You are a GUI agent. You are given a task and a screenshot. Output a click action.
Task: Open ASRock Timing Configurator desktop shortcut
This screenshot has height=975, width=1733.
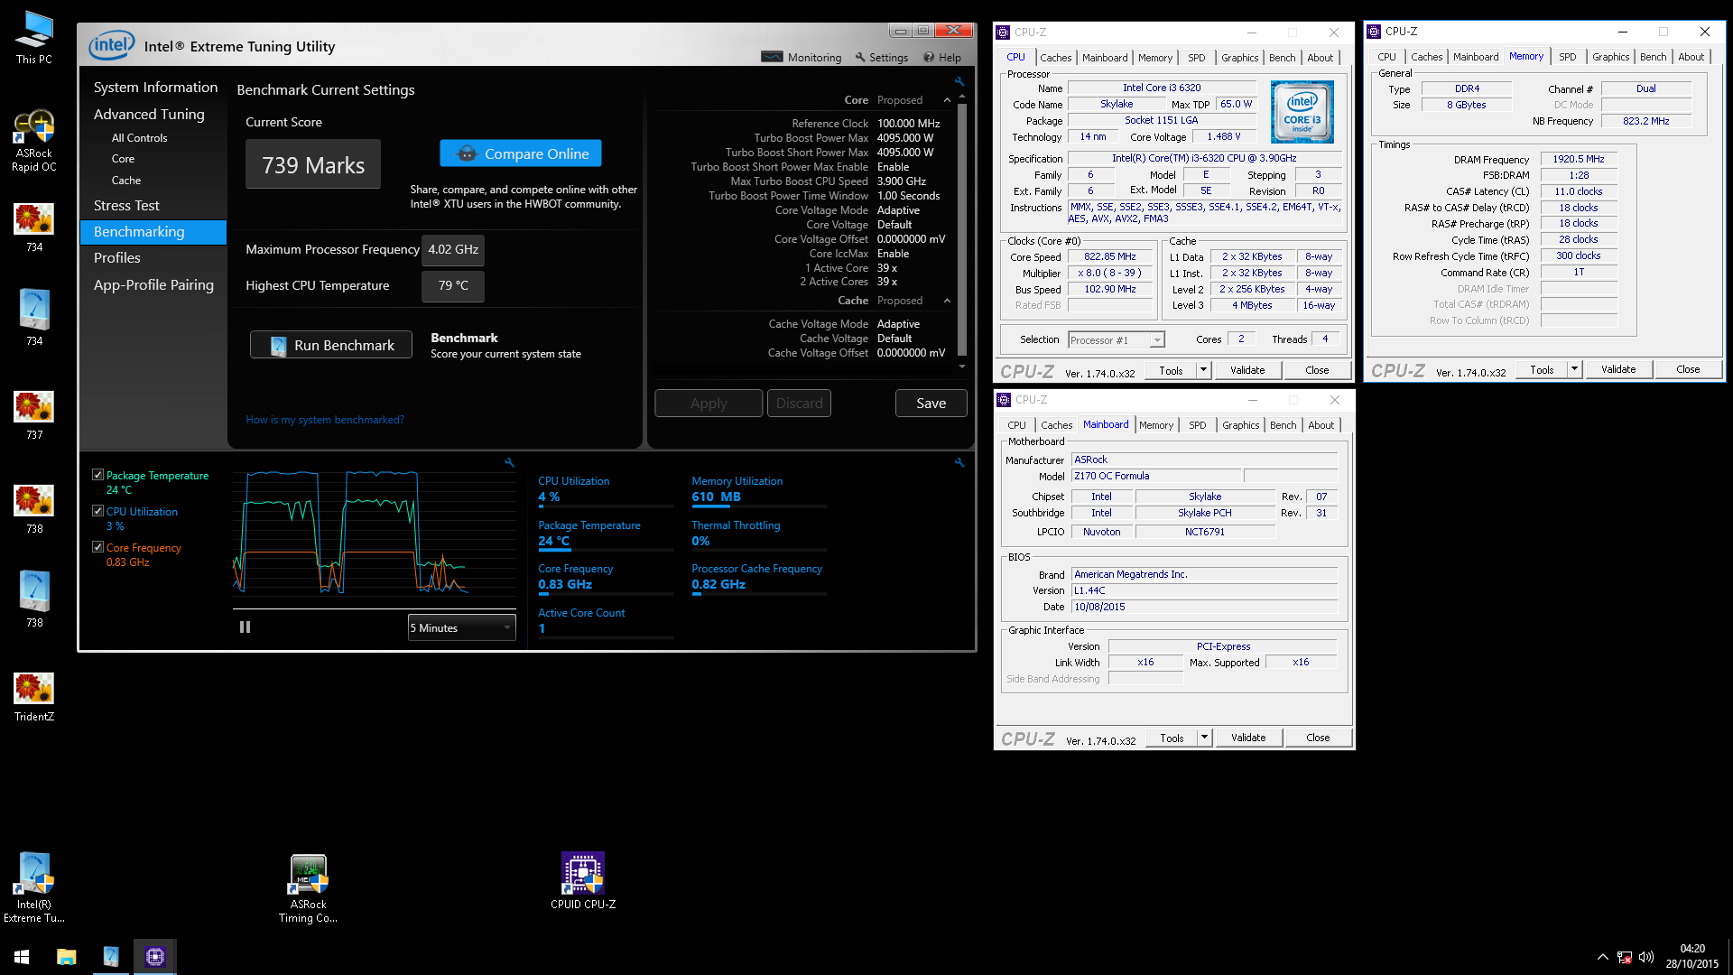point(308,888)
